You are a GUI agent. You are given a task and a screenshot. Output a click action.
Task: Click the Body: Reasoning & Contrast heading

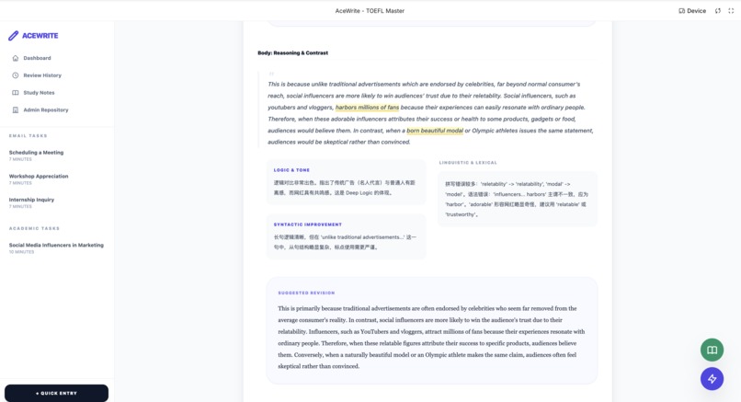click(x=293, y=53)
